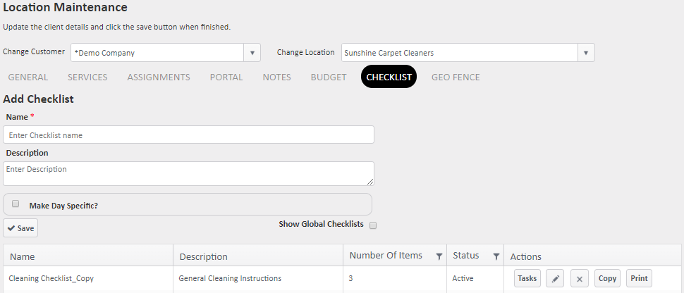Image resolution: width=684 pixels, height=293 pixels.
Task: Print the Cleaning Checklist_Copy checklist
Action: coord(639,278)
